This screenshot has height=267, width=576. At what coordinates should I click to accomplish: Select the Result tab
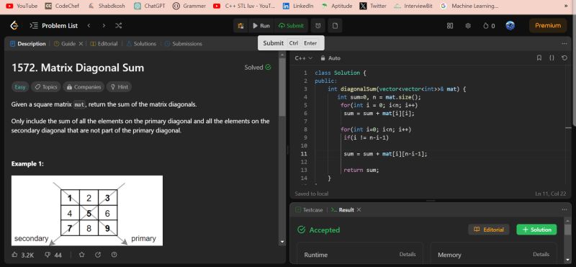(x=343, y=209)
